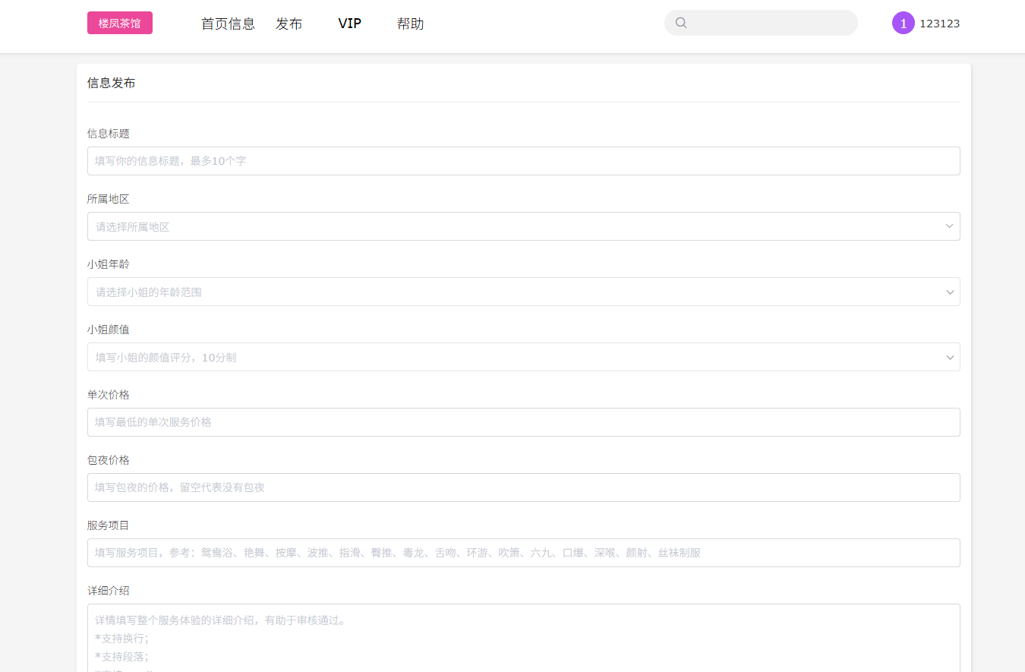Image resolution: width=1025 pixels, height=672 pixels.
Task: Open the 颜值评分 selection dropdown
Action: coord(516,357)
